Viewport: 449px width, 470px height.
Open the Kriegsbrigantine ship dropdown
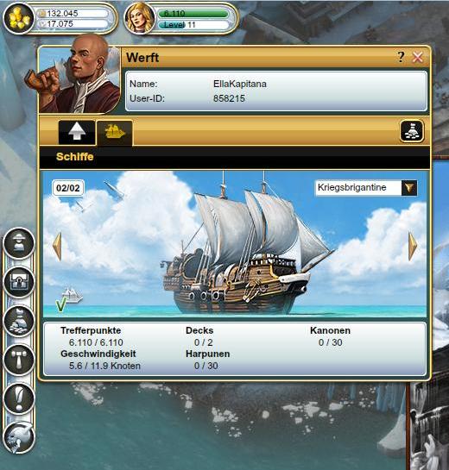coord(366,188)
